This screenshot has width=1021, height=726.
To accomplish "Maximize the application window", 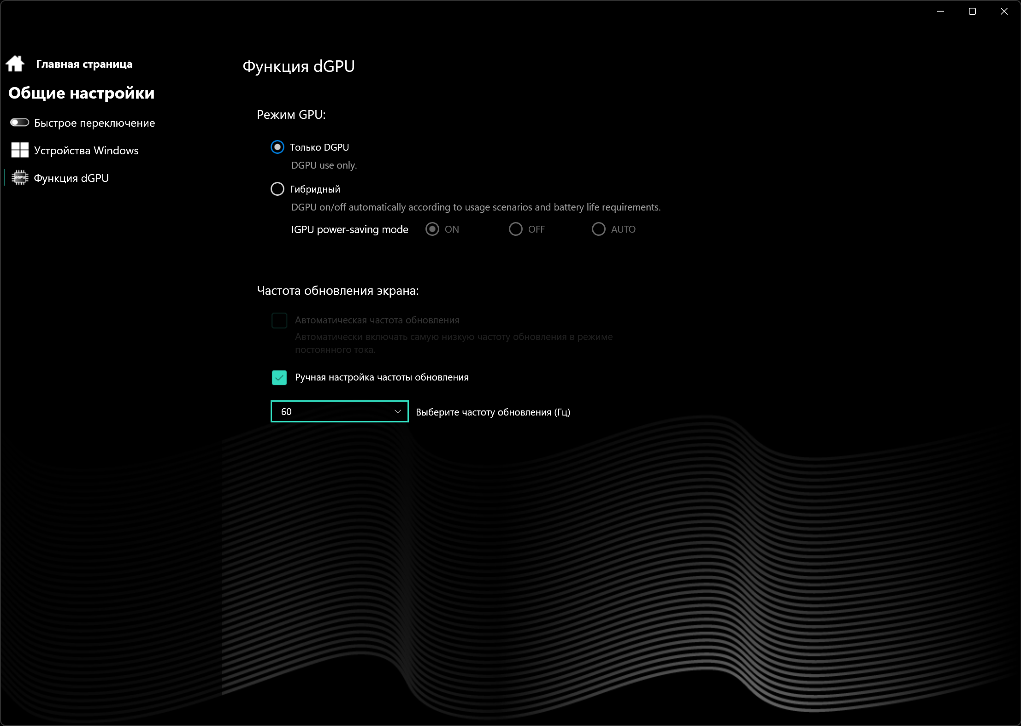I will click(x=972, y=12).
